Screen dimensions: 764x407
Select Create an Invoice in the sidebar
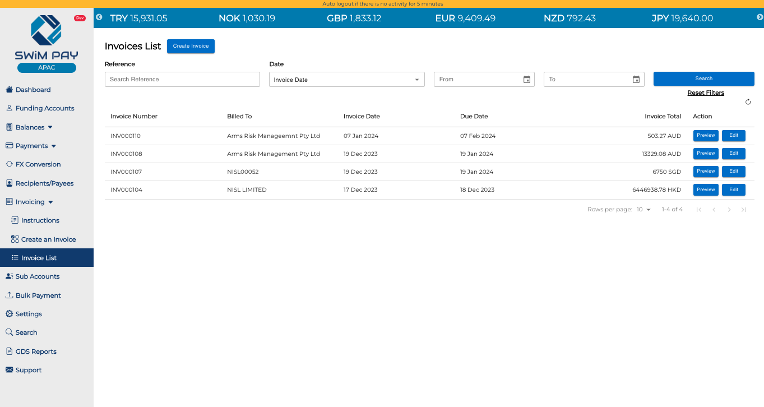[47, 239]
